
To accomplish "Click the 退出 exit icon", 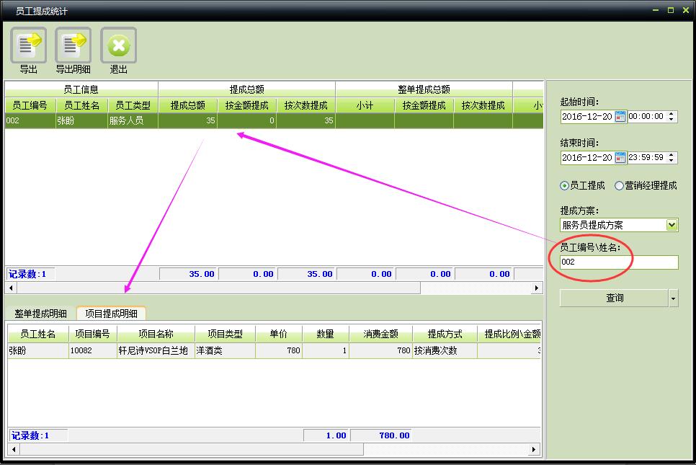I will point(118,45).
